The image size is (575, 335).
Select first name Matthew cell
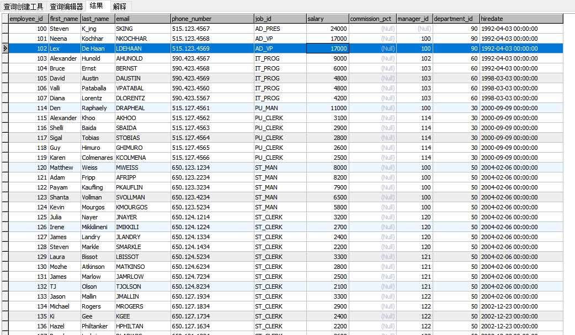(x=65, y=167)
